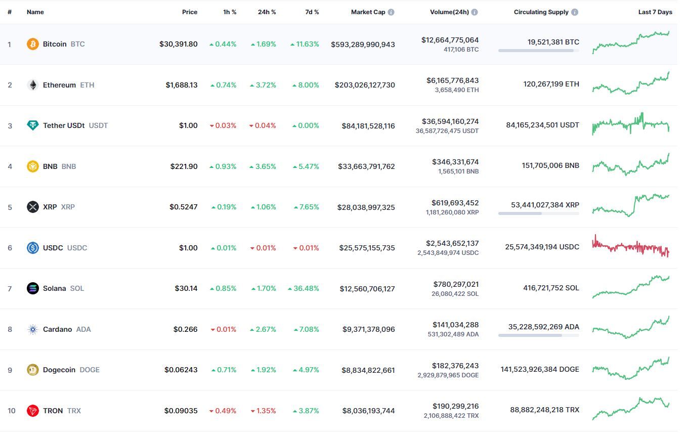The width and height of the screenshot is (690, 435).
Task: Click the Market Cap info icon
Action: [x=391, y=12]
